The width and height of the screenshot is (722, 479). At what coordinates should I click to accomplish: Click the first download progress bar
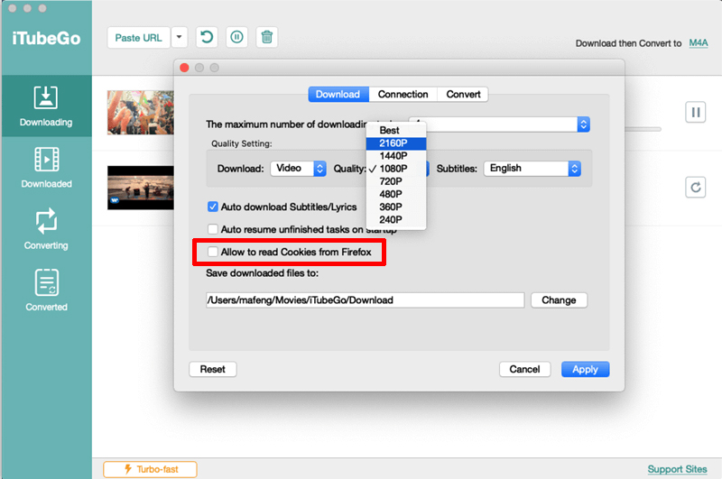643,129
